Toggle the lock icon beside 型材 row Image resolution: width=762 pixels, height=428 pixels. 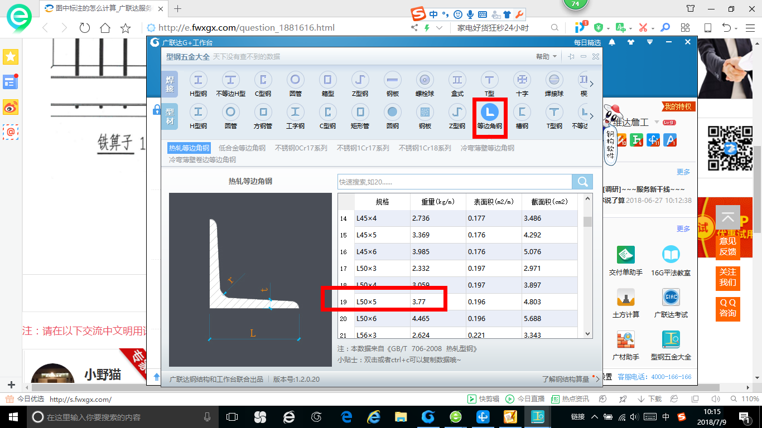157,110
